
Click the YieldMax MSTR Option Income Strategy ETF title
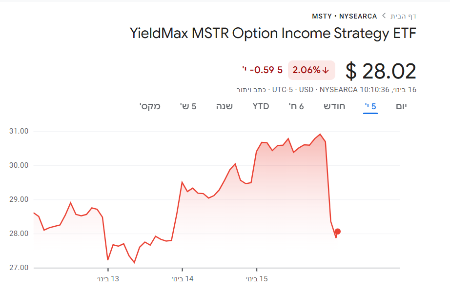coord(273,33)
